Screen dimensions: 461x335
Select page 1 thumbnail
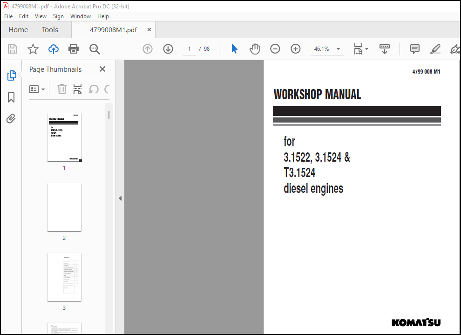pos(64,137)
